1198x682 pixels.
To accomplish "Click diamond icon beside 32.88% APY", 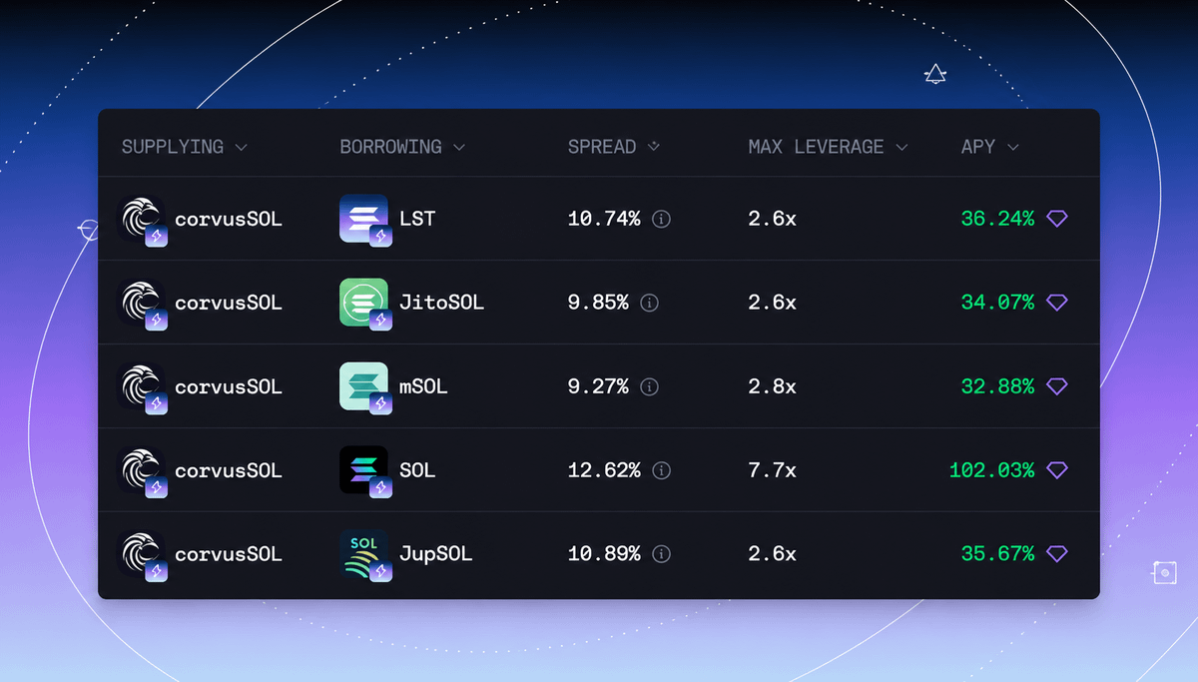I will click(x=1057, y=386).
